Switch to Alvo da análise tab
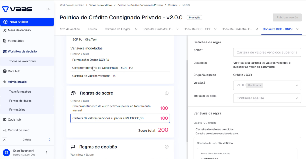The image size is (306, 159). point(70,29)
